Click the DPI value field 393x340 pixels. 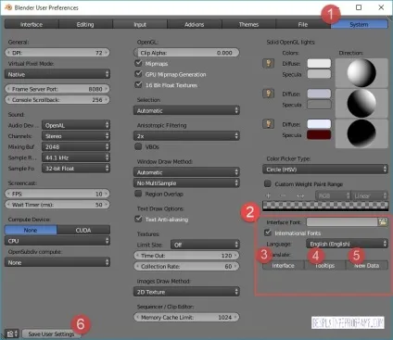pos(57,53)
